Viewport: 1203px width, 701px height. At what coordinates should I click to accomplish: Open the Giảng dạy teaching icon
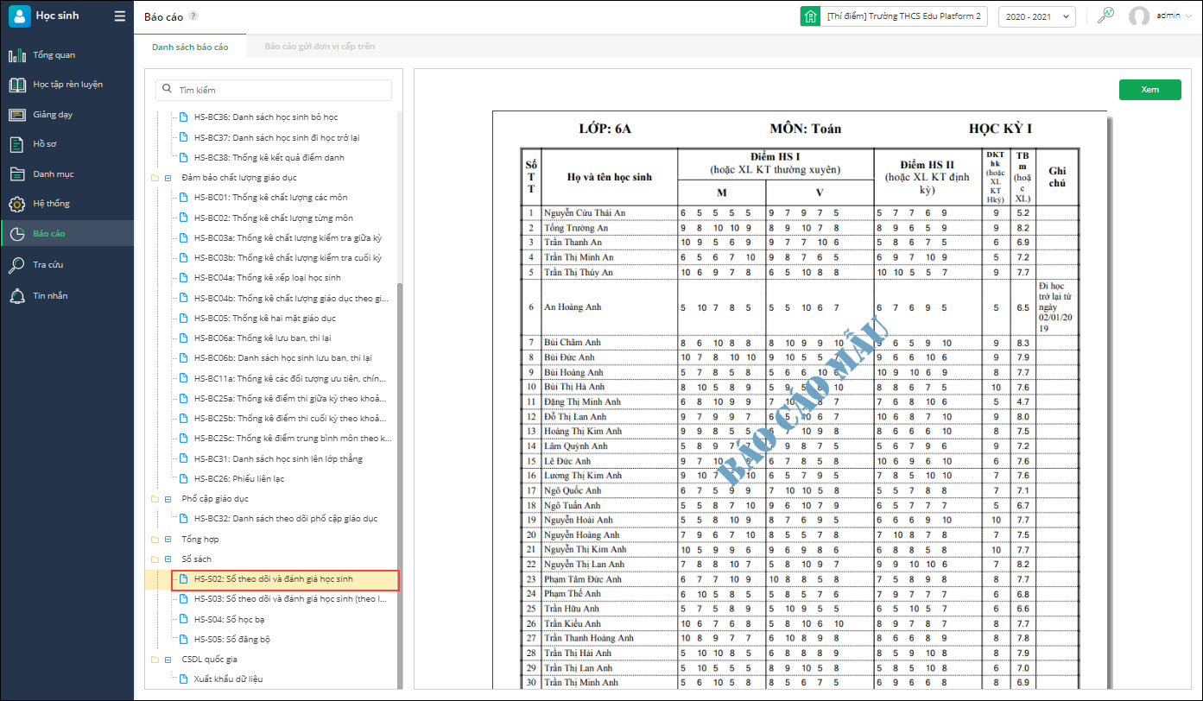[x=17, y=114]
